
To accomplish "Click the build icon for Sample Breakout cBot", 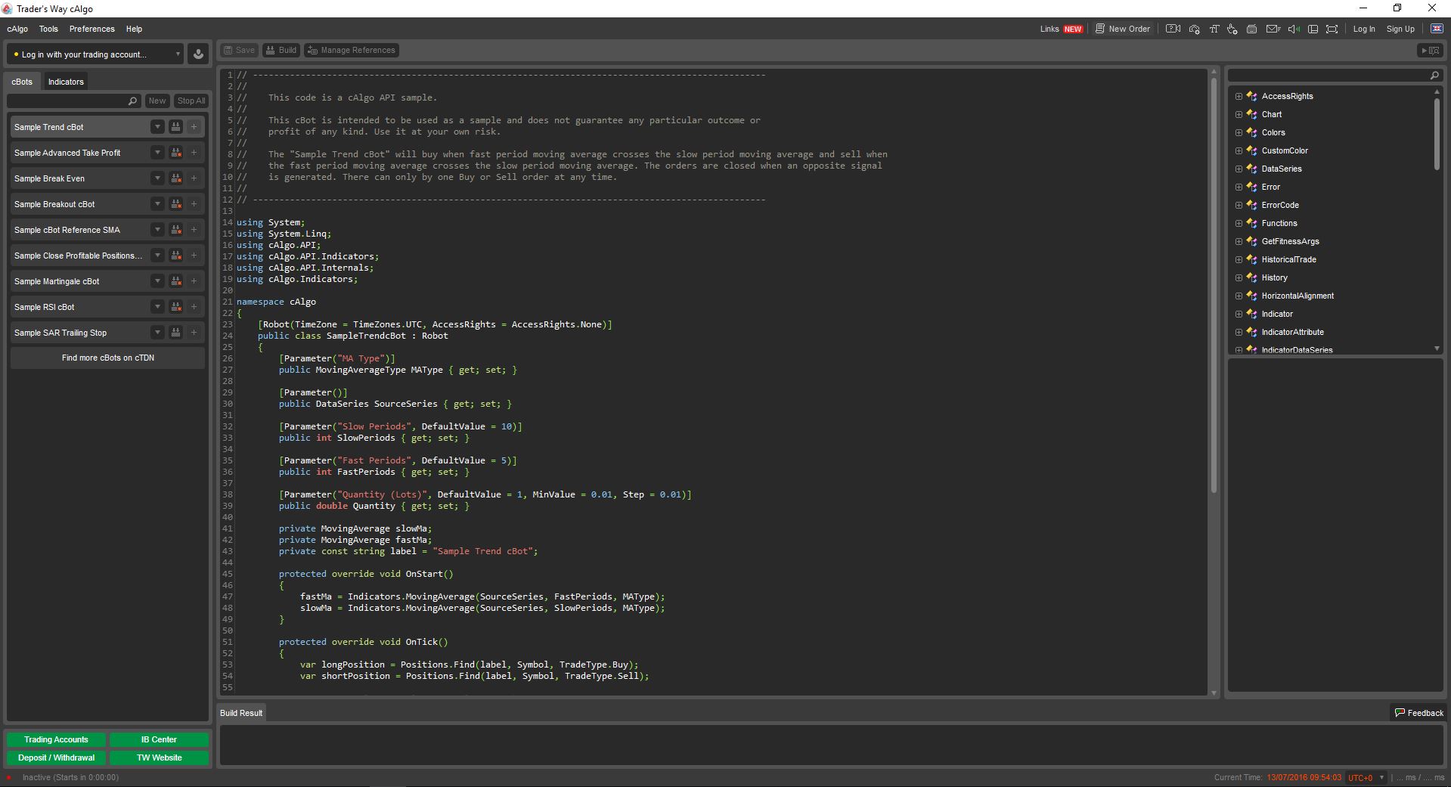I will point(176,204).
